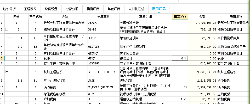Select the 税前工程造价 name cell
The height and width of the screenshot is (104, 250).
pos(65,72)
